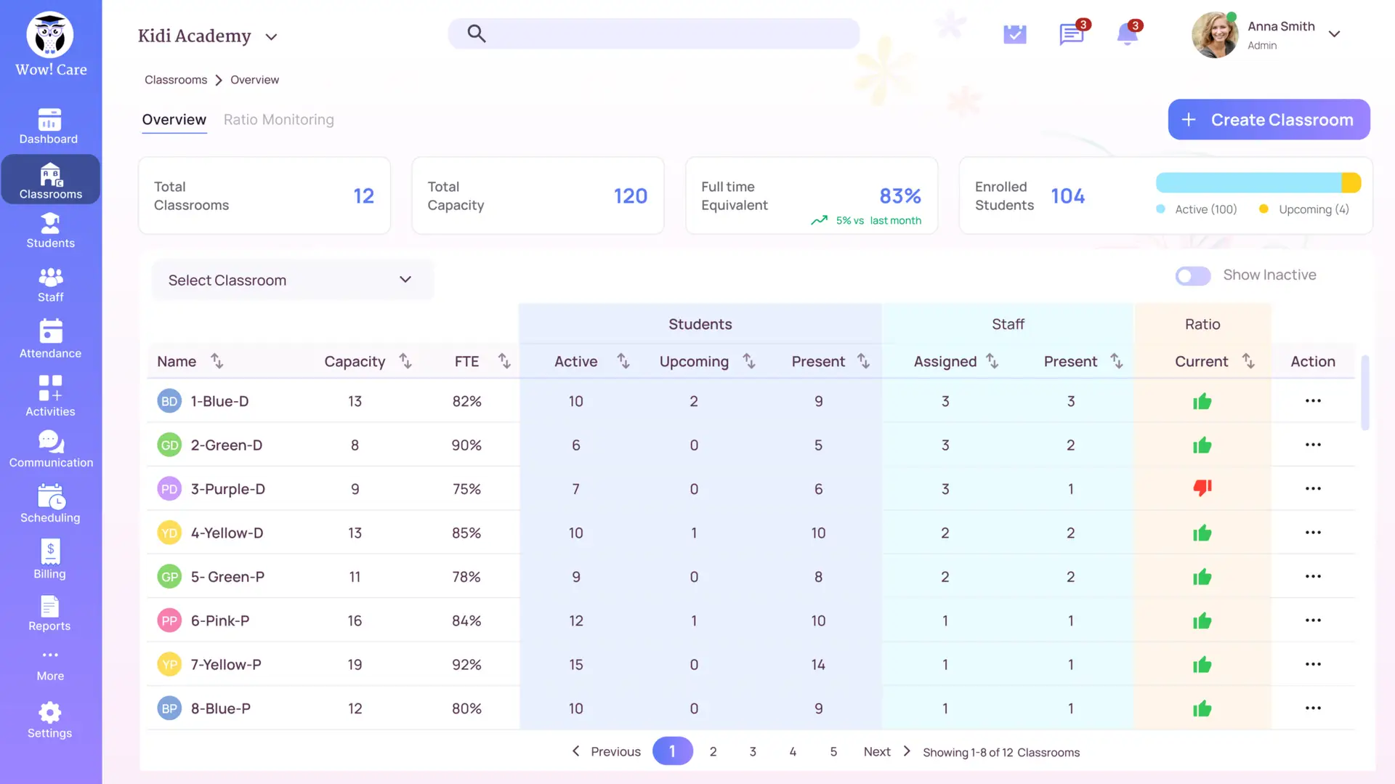1395x784 pixels.
Task: Go to Next page
Action: coord(887,751)
